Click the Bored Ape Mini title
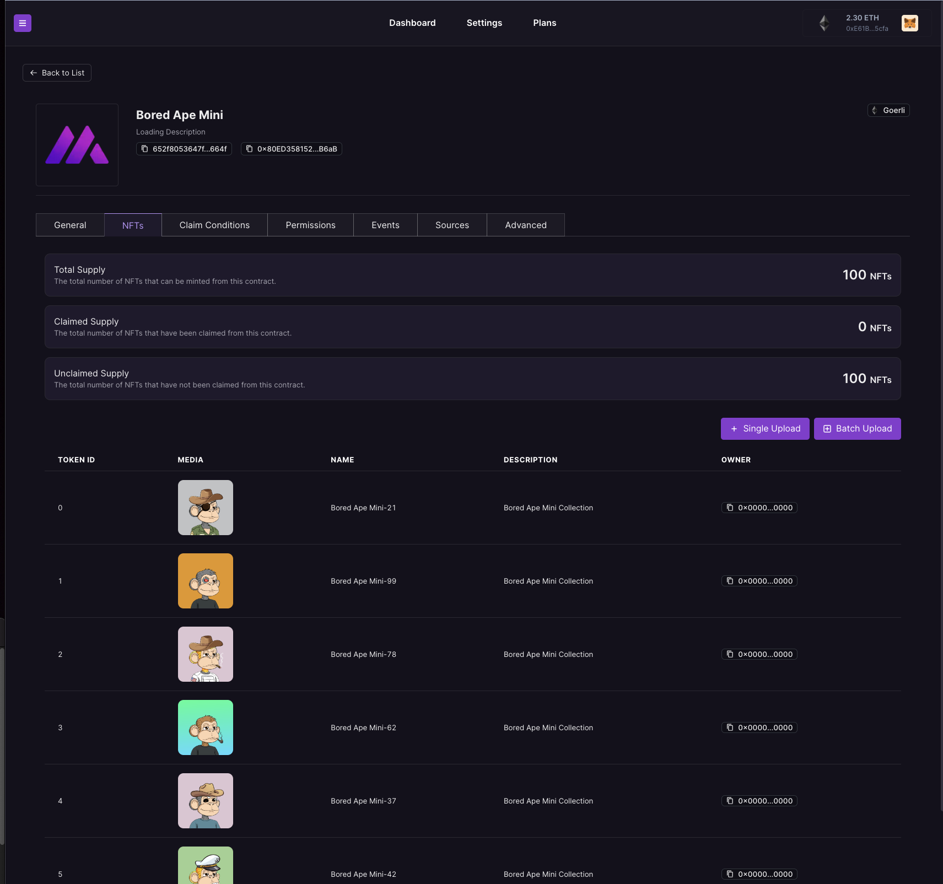Image resolution: width=943 pixels, height=884 pixels. click(180, 115)
